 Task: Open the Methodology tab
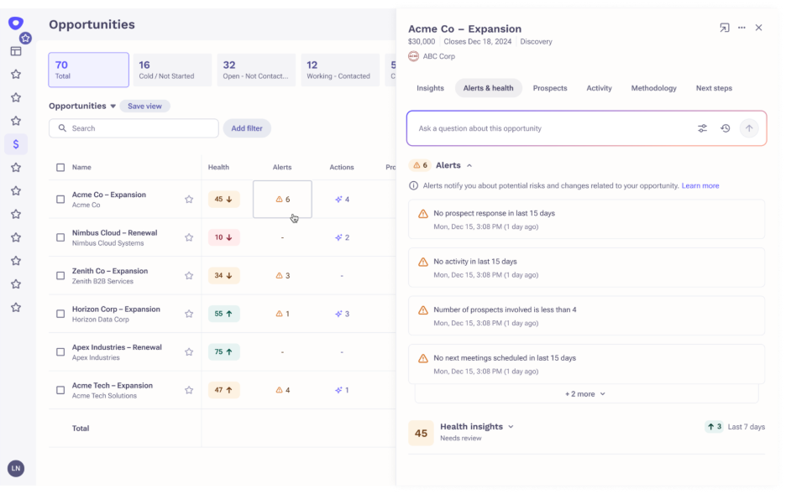coord(653,88)
